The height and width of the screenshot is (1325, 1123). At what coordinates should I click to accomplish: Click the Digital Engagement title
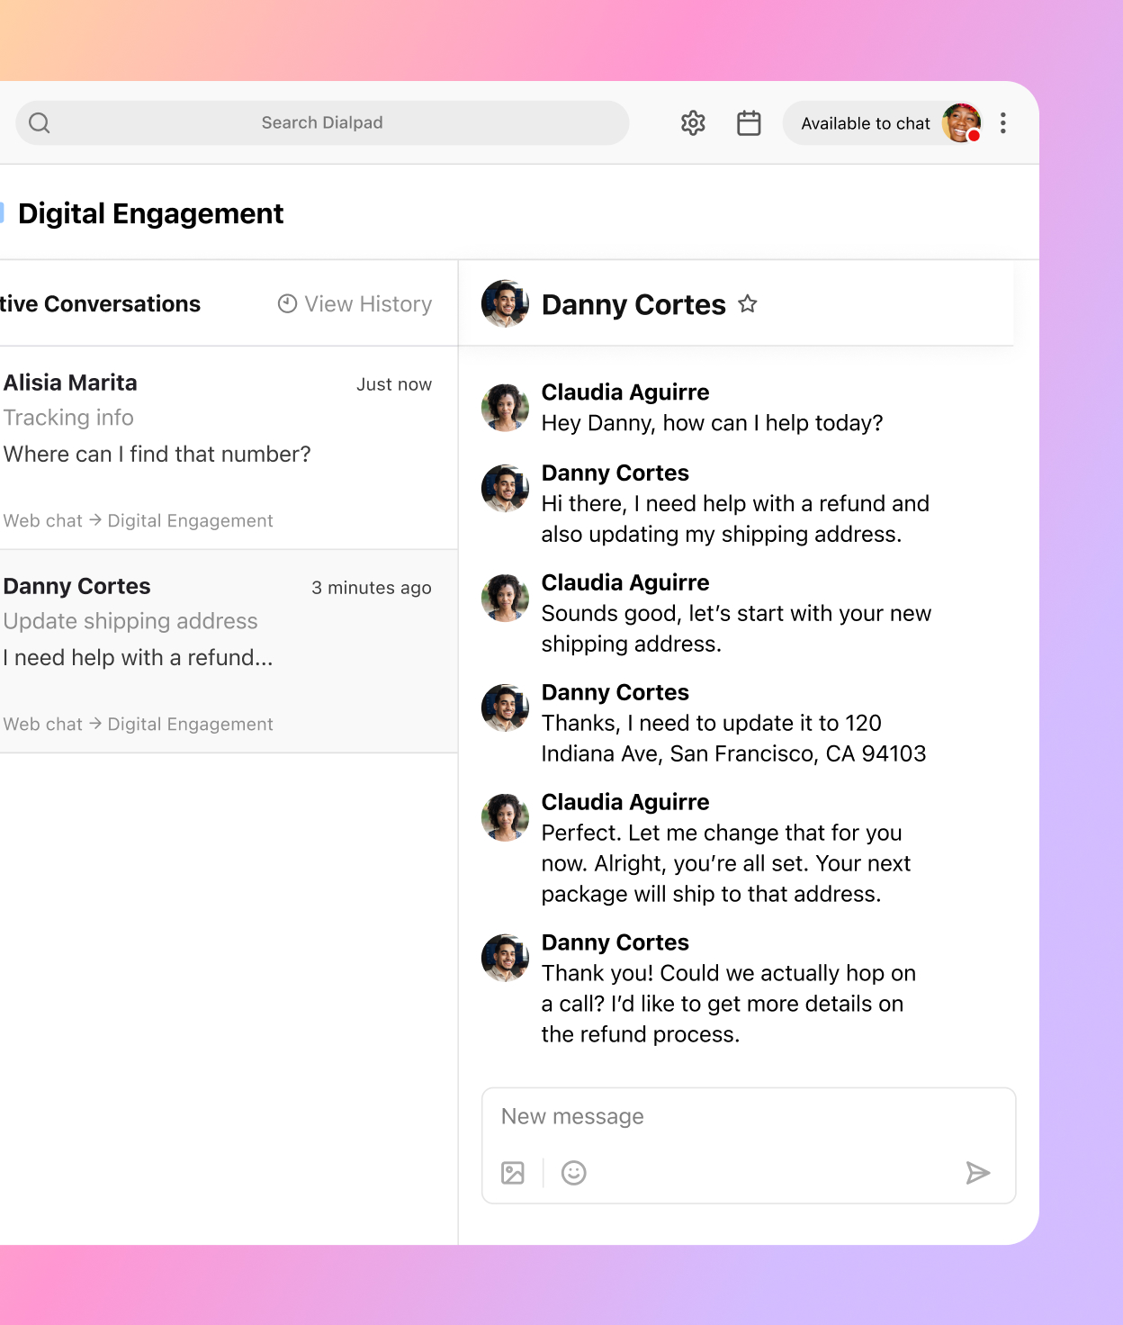click(150, 213)
